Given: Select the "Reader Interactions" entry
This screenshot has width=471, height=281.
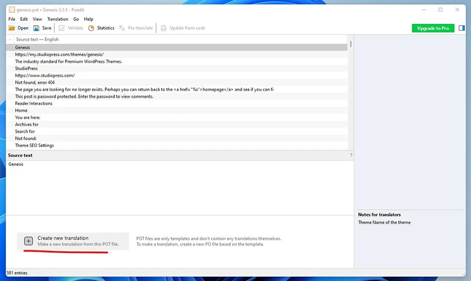Looking at the screenshot, I should [x=34, y=104].
